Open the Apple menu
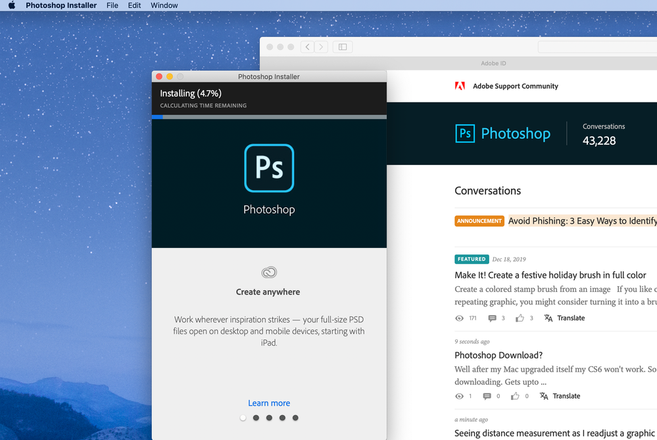The image size is (657, 440). [x=12, y=5]
